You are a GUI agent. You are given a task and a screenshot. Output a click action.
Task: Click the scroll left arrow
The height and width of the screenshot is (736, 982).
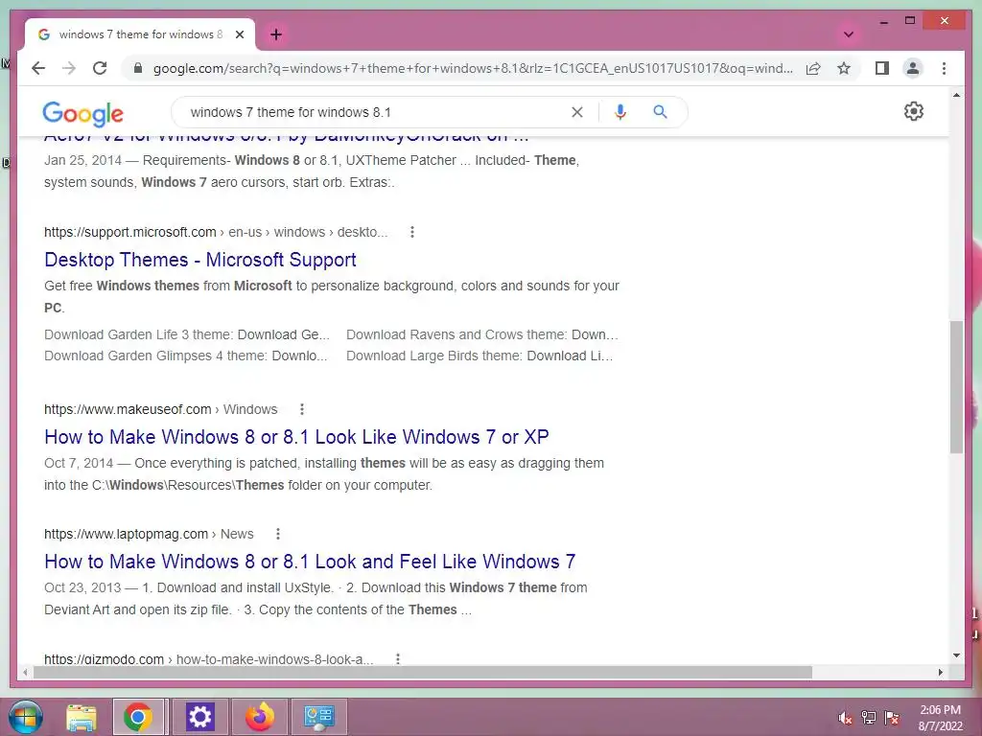24,672
